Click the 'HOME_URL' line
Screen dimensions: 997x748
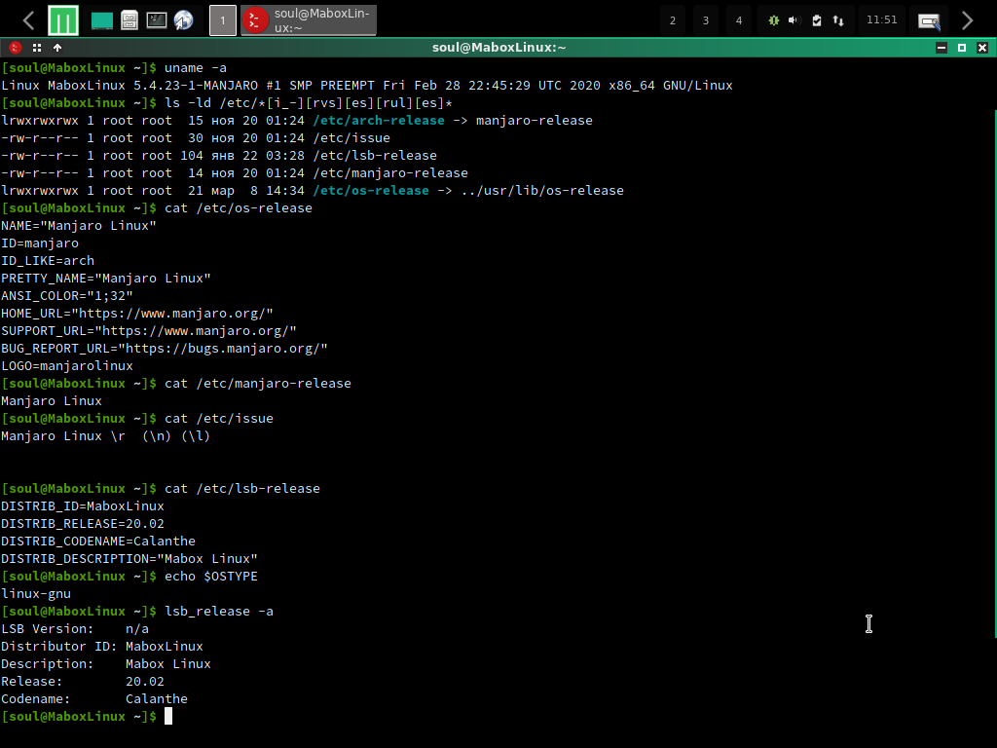point(137,313)
